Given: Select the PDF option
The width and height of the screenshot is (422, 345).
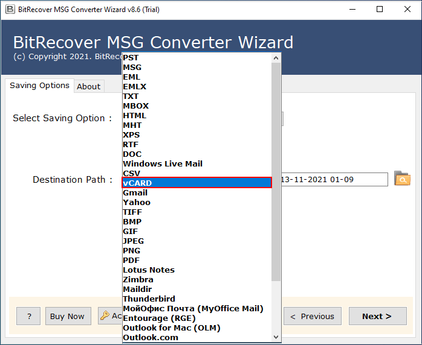Looking at the screenshot, I should pyautogui.click(x=197, y=261).
